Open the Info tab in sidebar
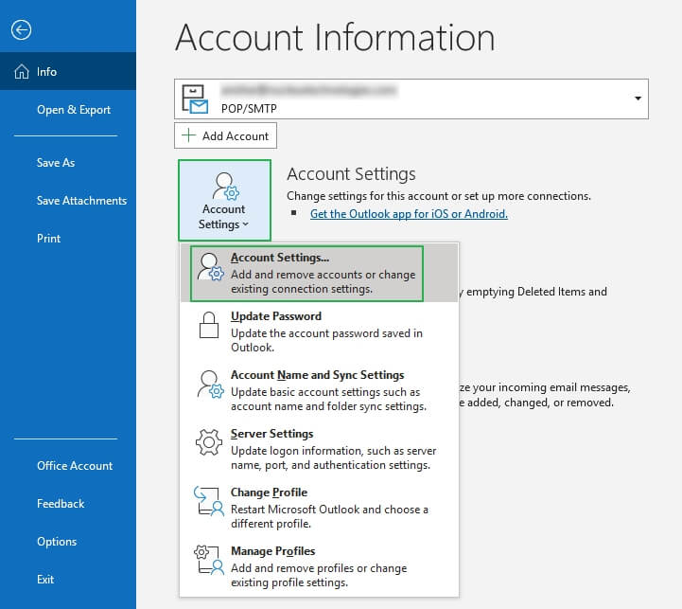 click(x=68, y=71)
